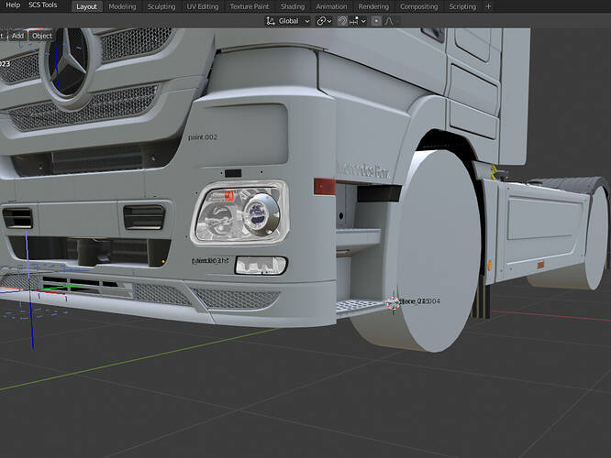Expand the snapping options dropdown
The width and height of the screenshot is (611, 458).
tap(357, 20)
